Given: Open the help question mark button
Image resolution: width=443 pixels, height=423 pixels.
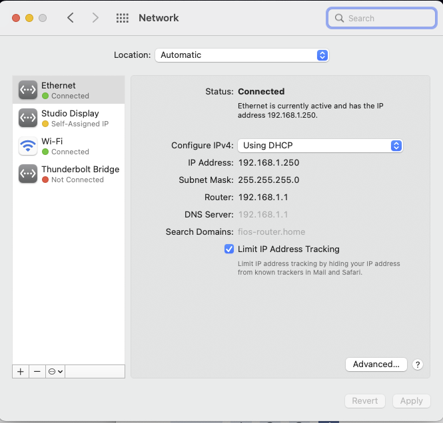Looking at the screenshot, I should point(418,364).
